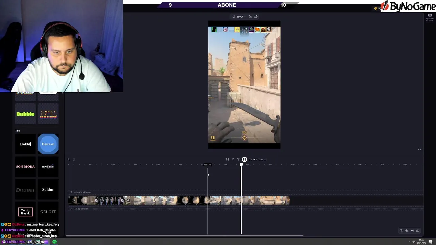
Task: Open the Boyut size dropdown
Action: tap(239, 17)
